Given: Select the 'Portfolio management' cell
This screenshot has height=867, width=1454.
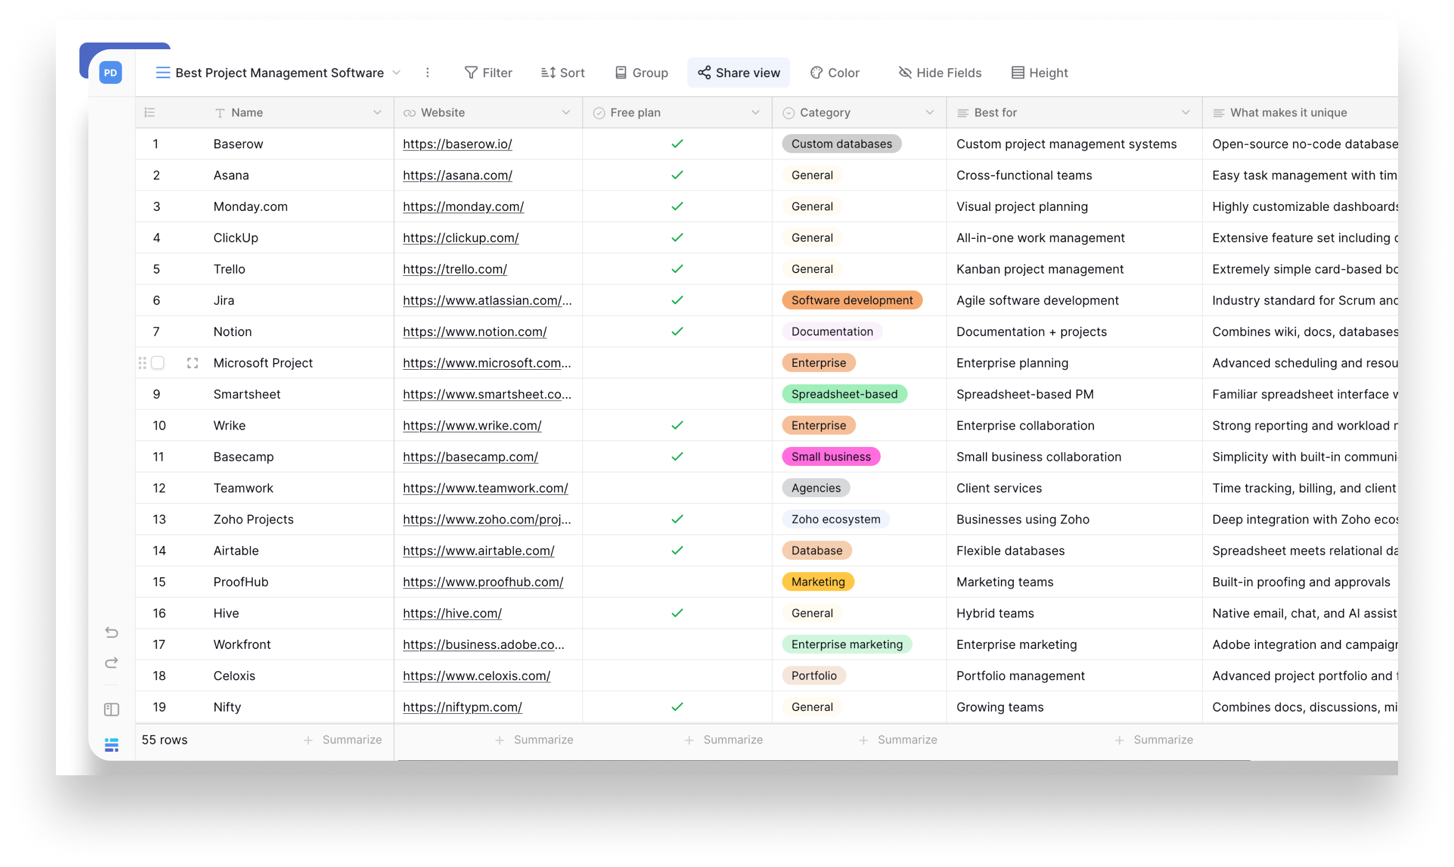Looking at the screenshot, I should pos(1074,675).
